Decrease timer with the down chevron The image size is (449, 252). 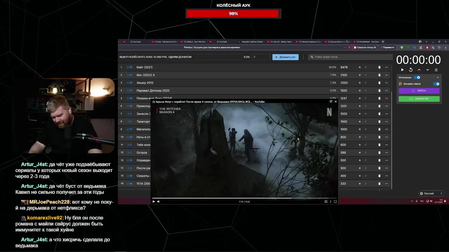pos(428,70)
